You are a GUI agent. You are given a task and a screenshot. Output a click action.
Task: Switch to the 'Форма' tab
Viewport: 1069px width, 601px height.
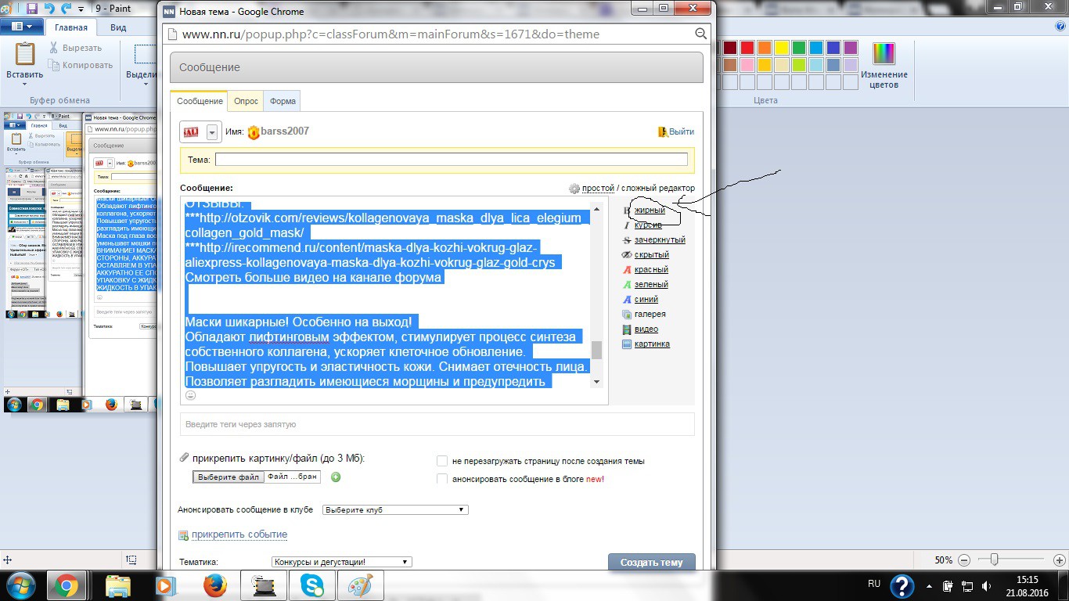tap(283, 102)
